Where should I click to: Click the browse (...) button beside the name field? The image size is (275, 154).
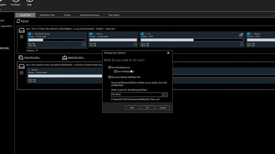coord(165,95)
